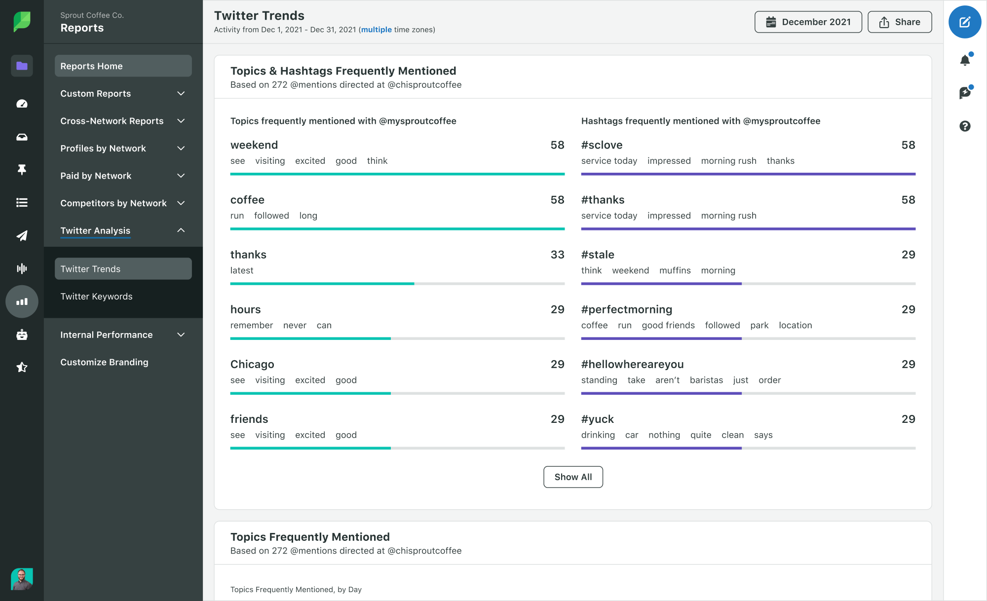Viewport: 987px width, 601px height.
Task: Click the Show All button
Action: click(572, 476)
